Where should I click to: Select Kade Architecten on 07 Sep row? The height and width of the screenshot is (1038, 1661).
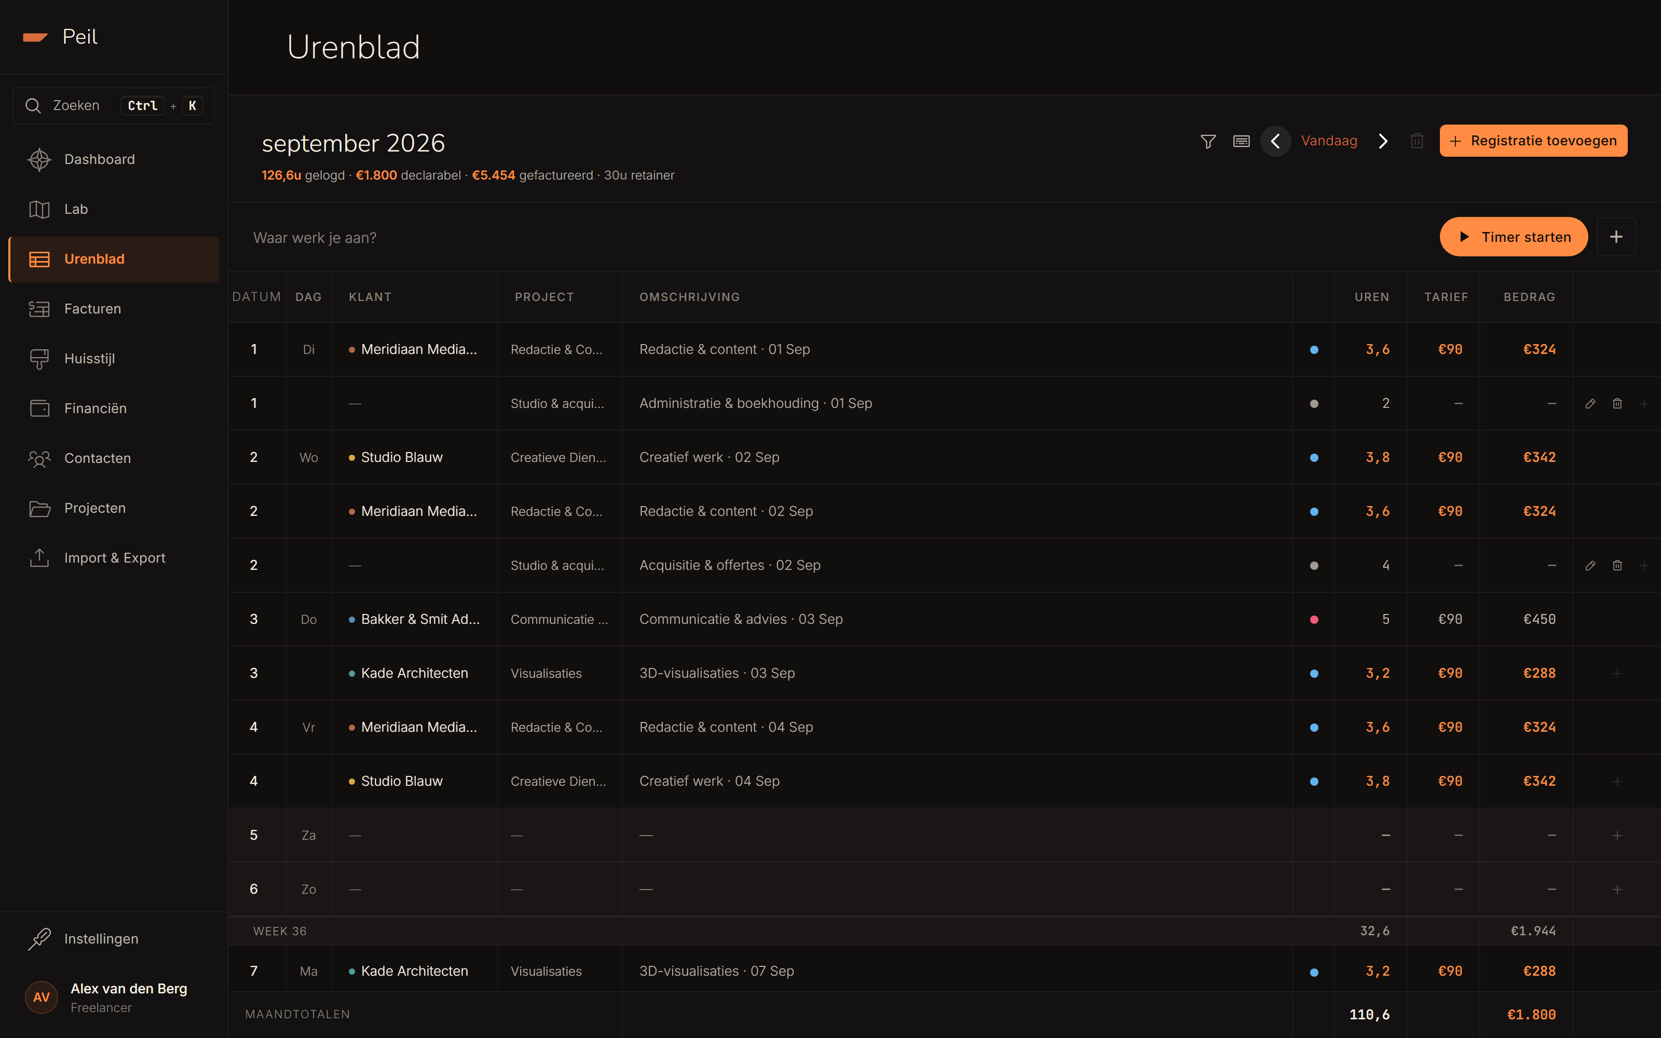(415, 971)
